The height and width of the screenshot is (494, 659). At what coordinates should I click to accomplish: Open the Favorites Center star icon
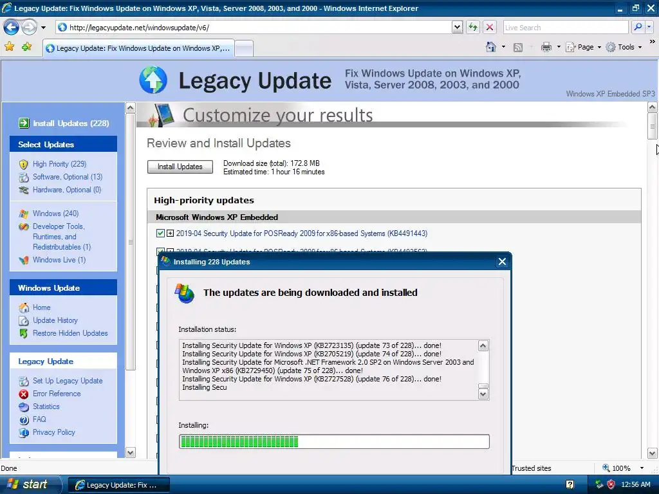coord(9,46)
